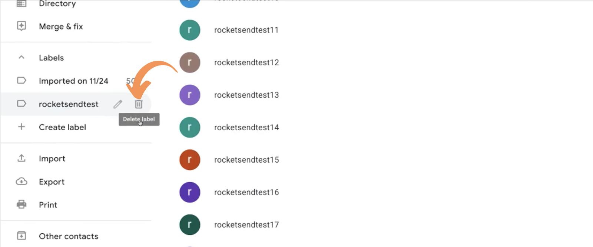Select contact rocketsendtest13
The width and height of the screenshot is (593, 247).
[246, 95]
